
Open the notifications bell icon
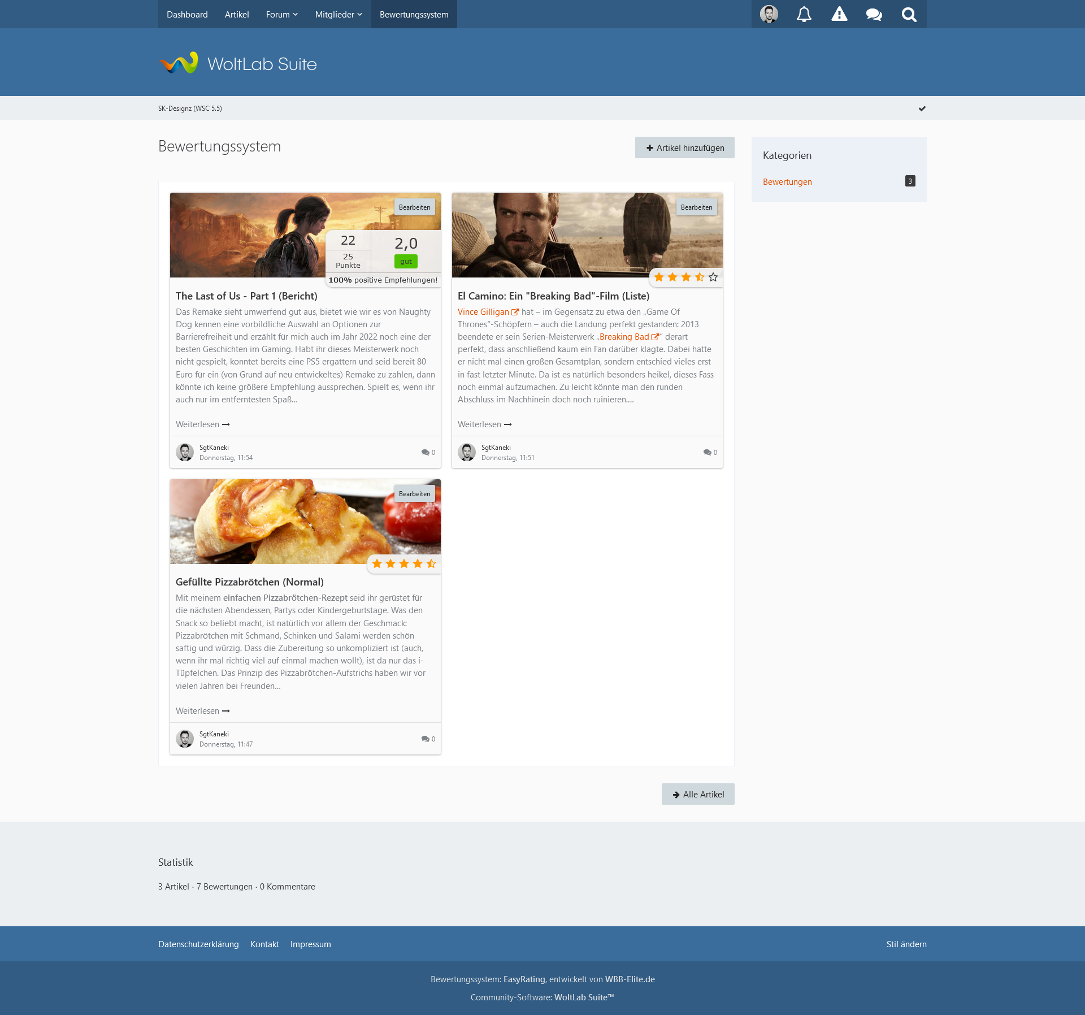point(804,14)
